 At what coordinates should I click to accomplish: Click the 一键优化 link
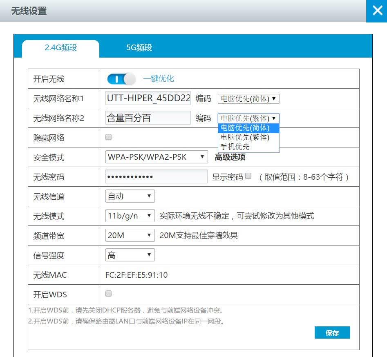pyautogui.click(x=159, y=79)
